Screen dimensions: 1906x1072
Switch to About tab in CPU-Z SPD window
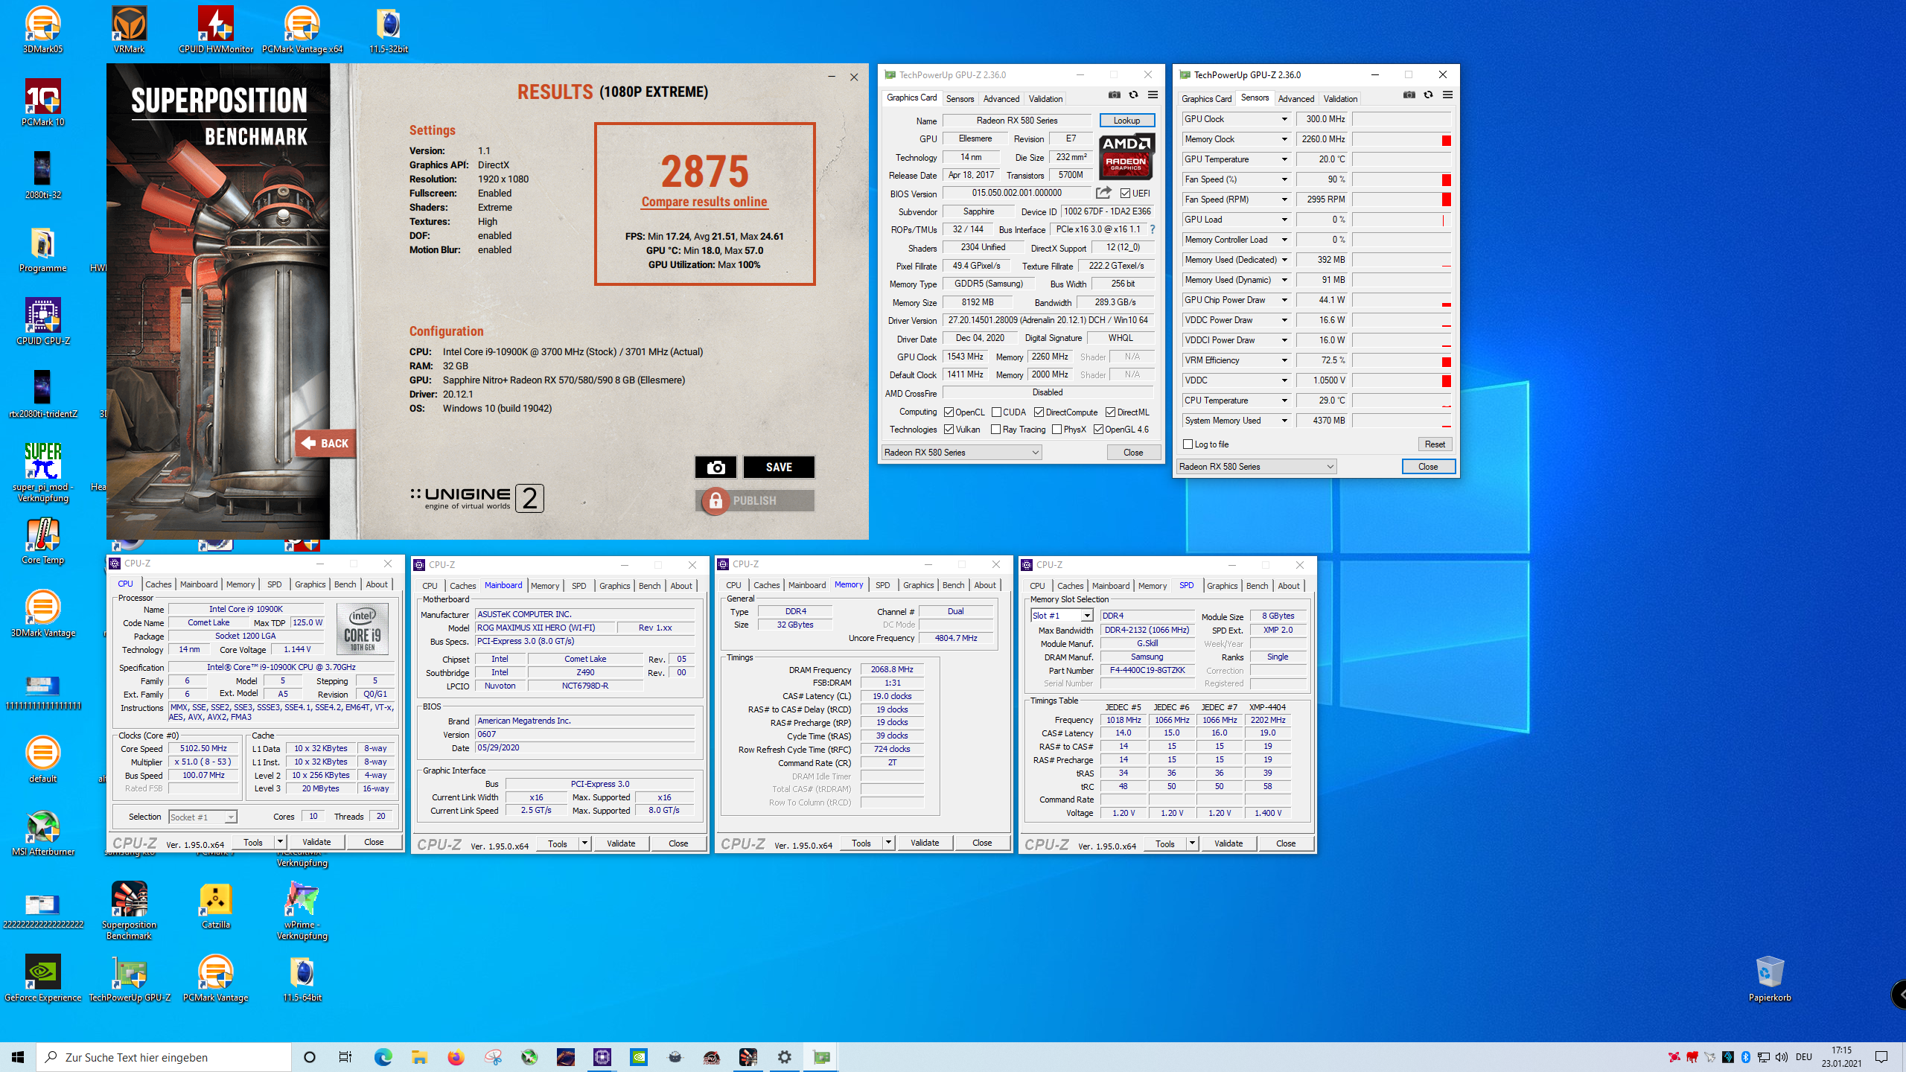click(x=1289, y=586)
